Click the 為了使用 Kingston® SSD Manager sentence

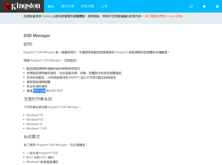point(55,145)
